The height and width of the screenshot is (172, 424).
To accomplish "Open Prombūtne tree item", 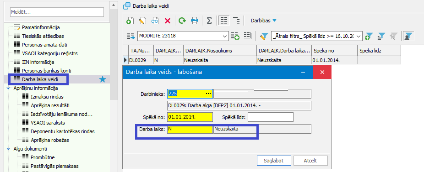I will pyautogui.click(x=43, y=157).
